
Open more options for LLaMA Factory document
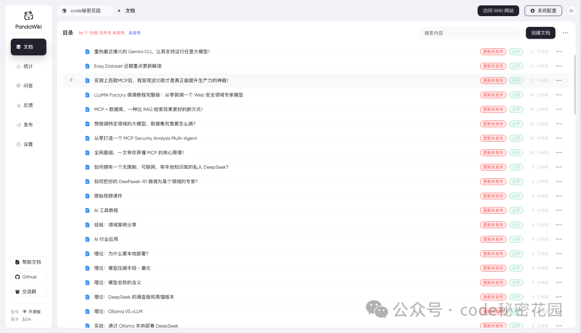559,95
